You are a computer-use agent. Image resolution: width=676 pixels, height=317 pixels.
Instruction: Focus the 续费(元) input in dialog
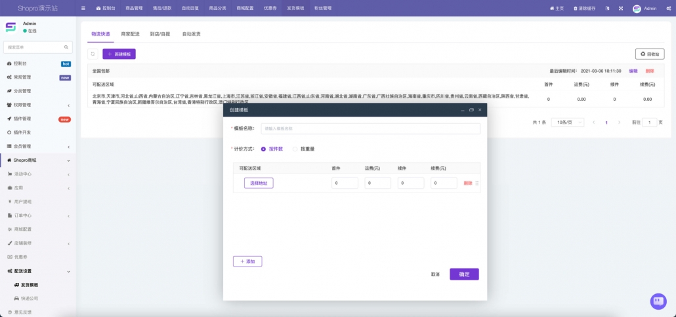pos(444,183)
